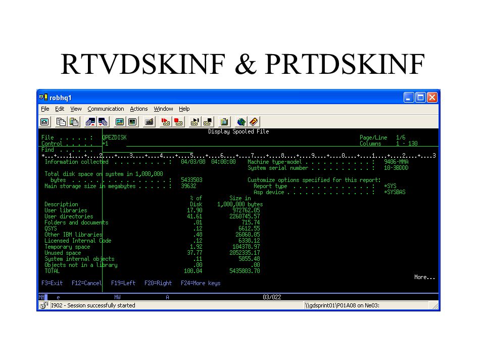This screenshot has width=485, height=364.
Task: Click the \\gdsprint01\P01A08 printer status entry
Action: (342, 305)
